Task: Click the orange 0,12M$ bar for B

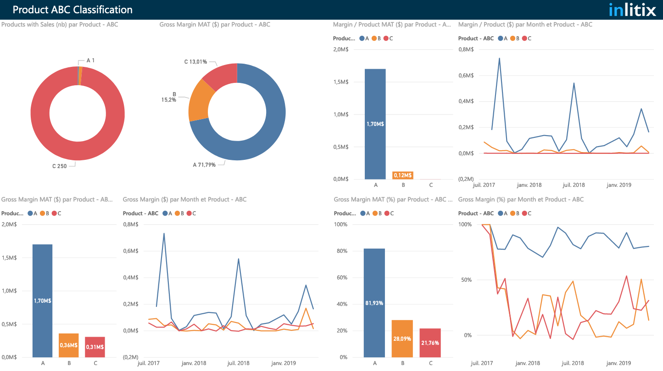Action: tap(403, 175)
